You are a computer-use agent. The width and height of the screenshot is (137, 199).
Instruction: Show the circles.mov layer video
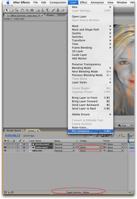pos(5,144)
